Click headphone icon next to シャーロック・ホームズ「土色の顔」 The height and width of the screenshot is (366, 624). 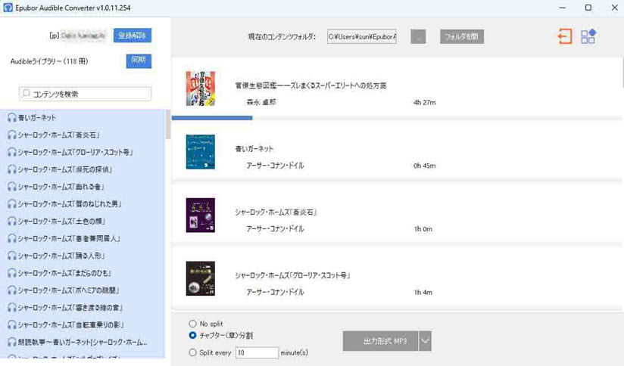(12, 222)
